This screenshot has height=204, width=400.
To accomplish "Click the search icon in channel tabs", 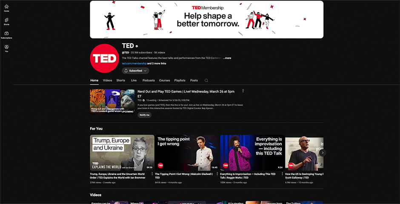I will [206, 80].
